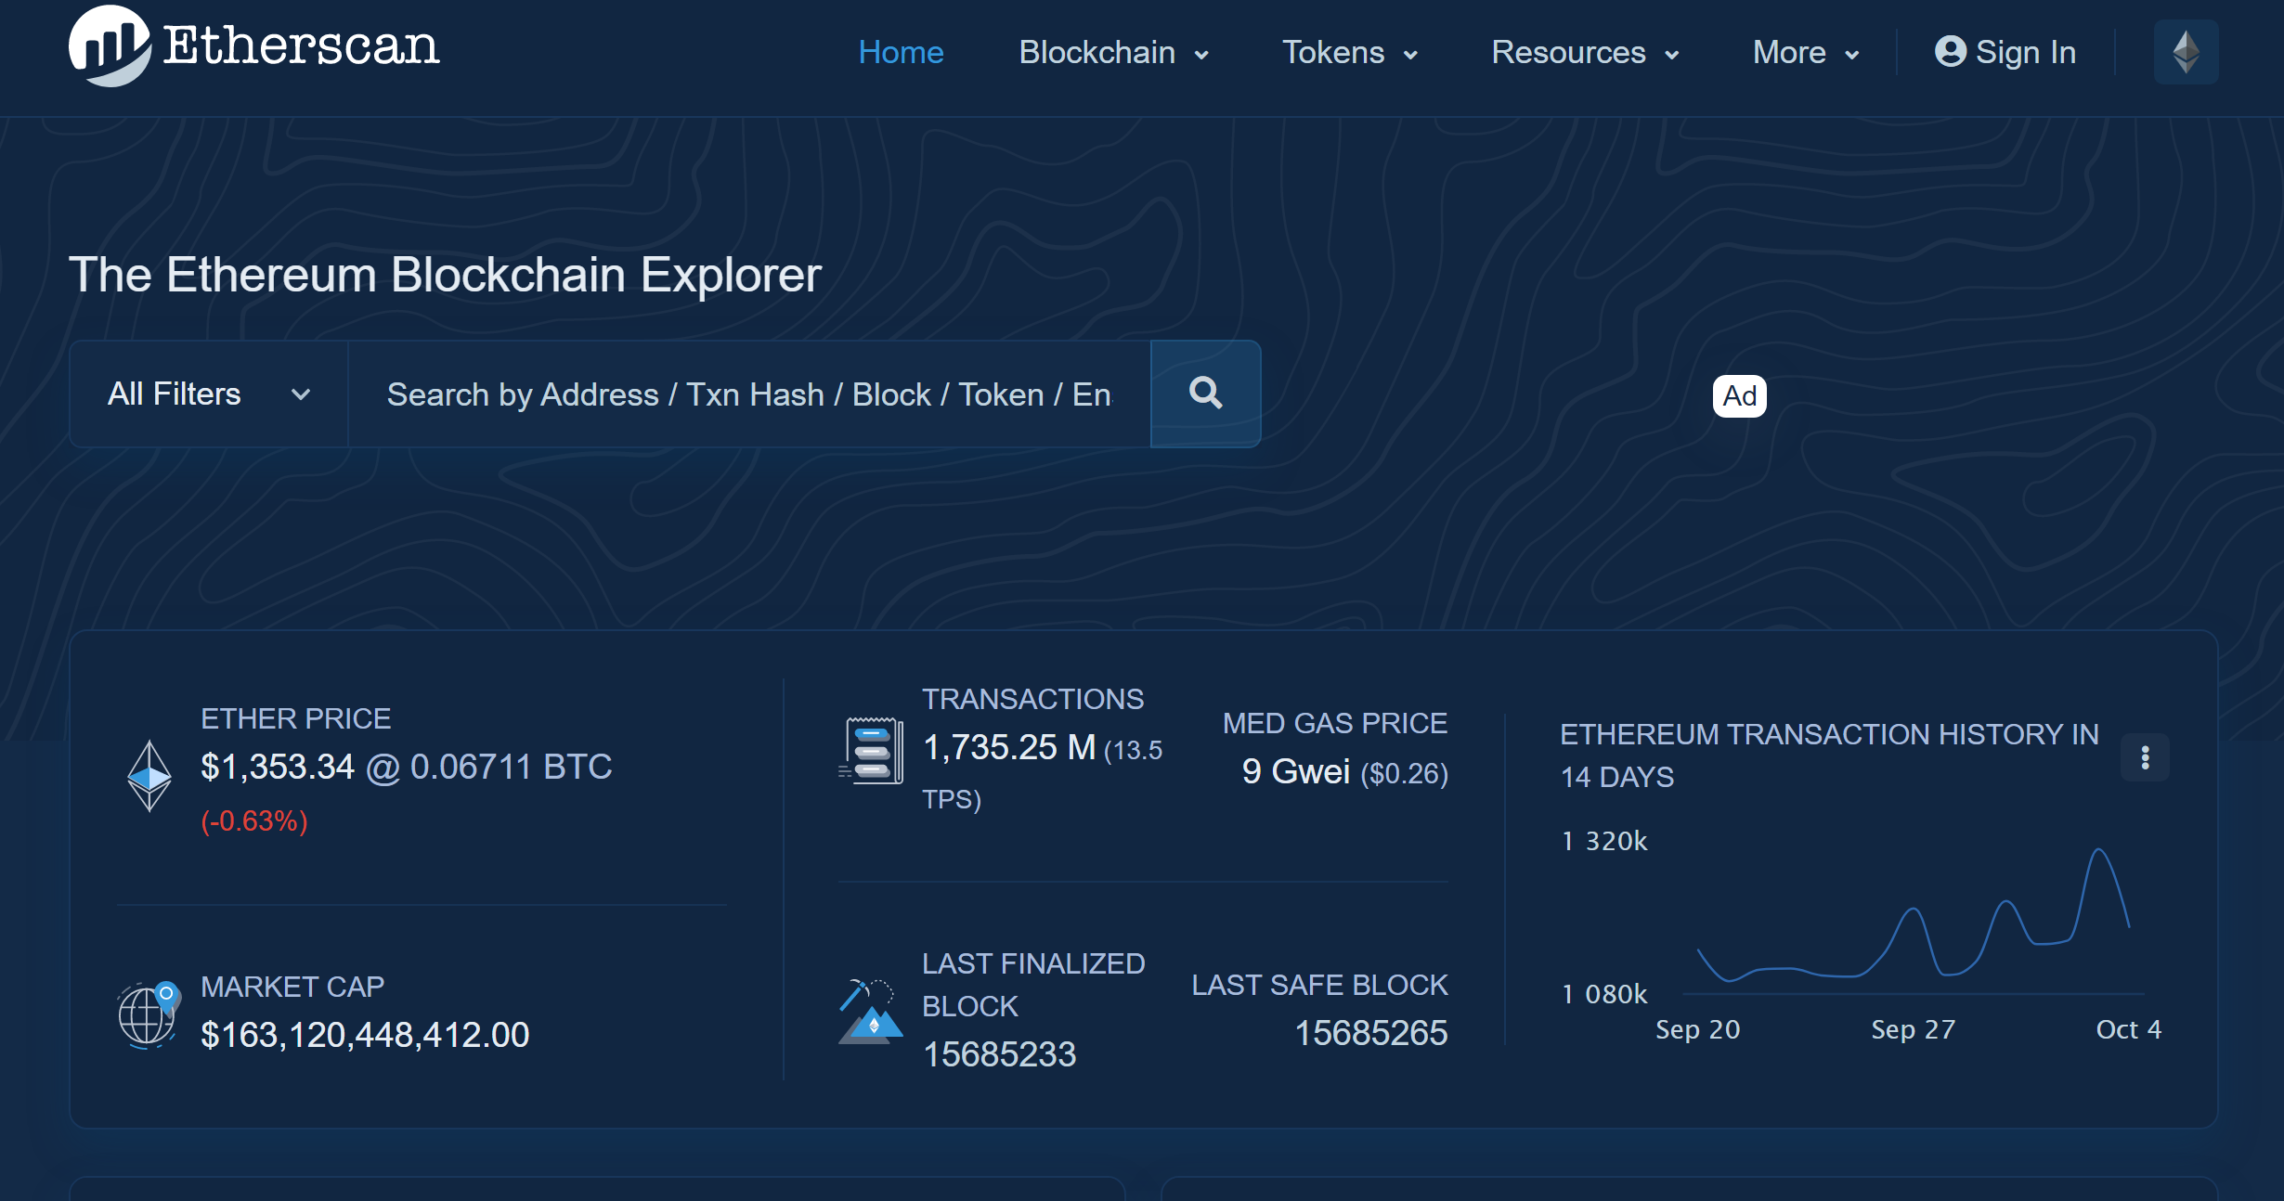Open the All Filters dropdown
2284x1201 pixels.
pyautogui.click(x=209, y=394)
